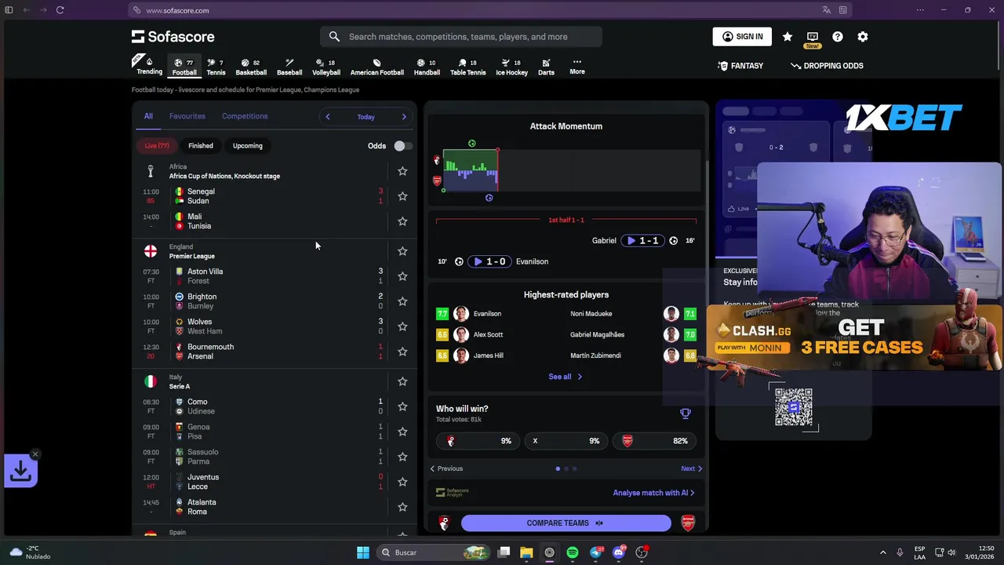
Task: Open the More sports dropdown
Action: click(x=577, y=67)
